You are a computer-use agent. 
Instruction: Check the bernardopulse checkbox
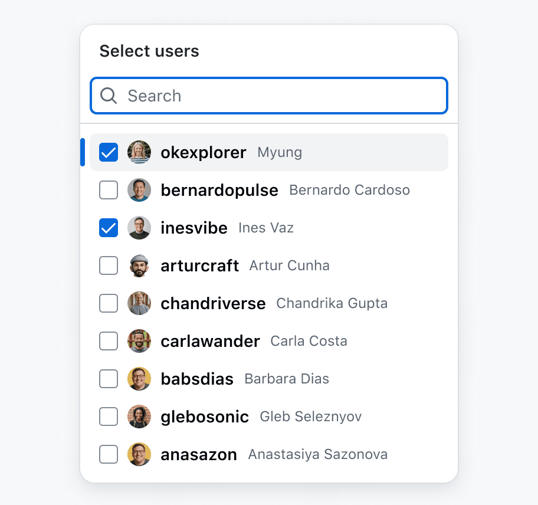pyautogui.click(x=109, y=190)
